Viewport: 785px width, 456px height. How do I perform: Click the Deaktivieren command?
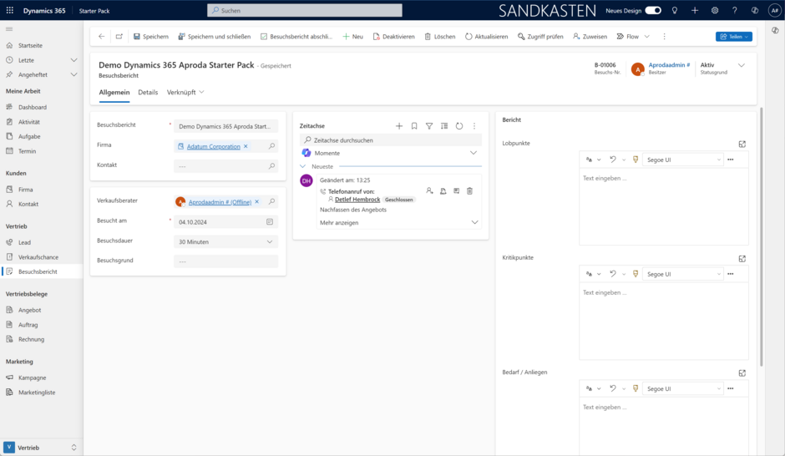[393, 37]
